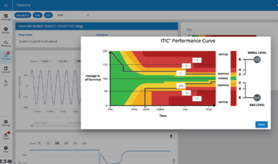The width and height of the screenshot is (278, 164).
Task: Set RMS chart zoom to 30S
Action: (66, 143)
